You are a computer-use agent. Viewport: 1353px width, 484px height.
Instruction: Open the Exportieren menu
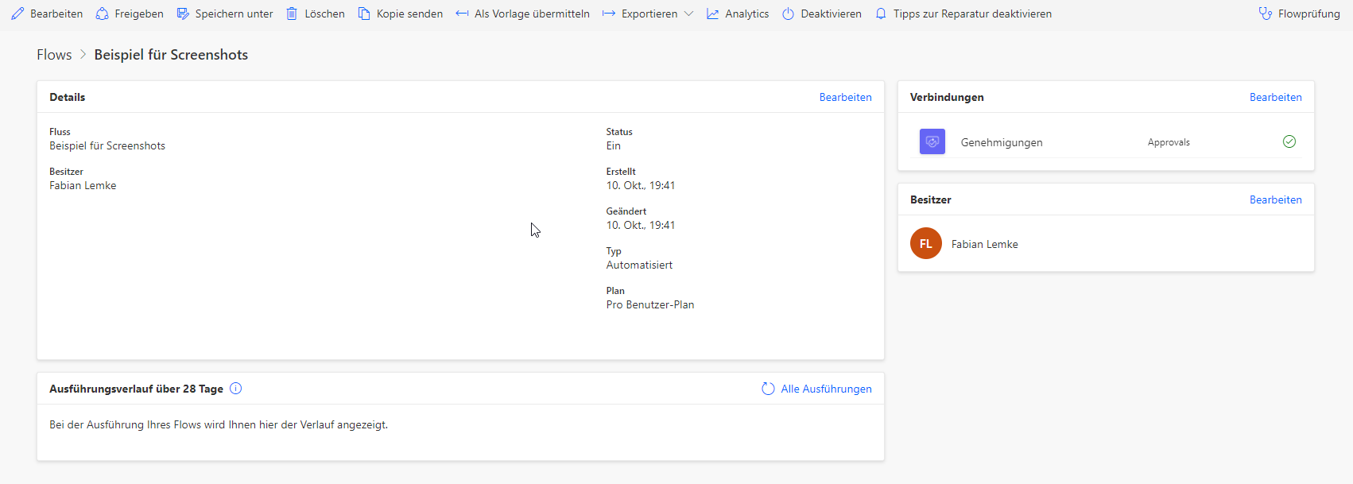[x=649, y=14]
